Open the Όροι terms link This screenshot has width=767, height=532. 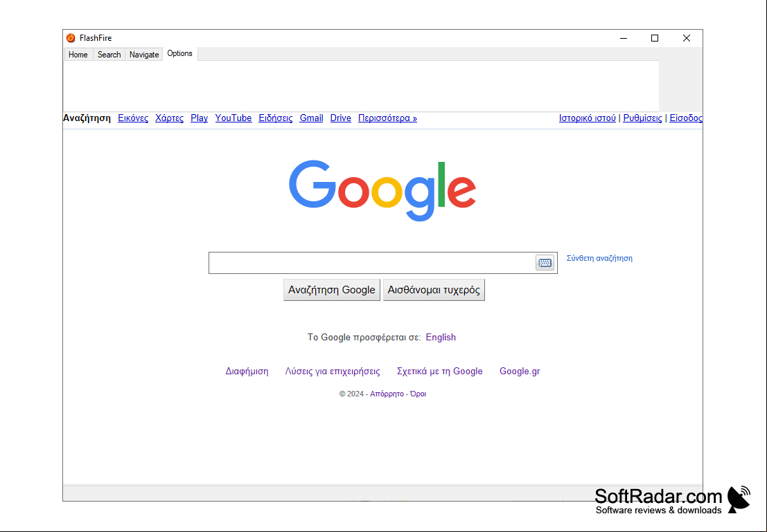[x=418, y=394]
